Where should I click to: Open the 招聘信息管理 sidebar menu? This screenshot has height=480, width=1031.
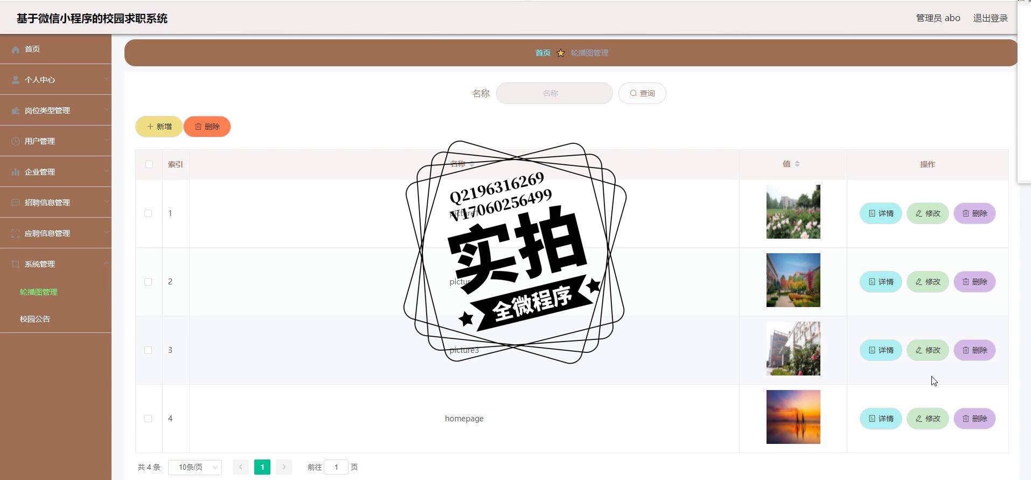point(55,203)
